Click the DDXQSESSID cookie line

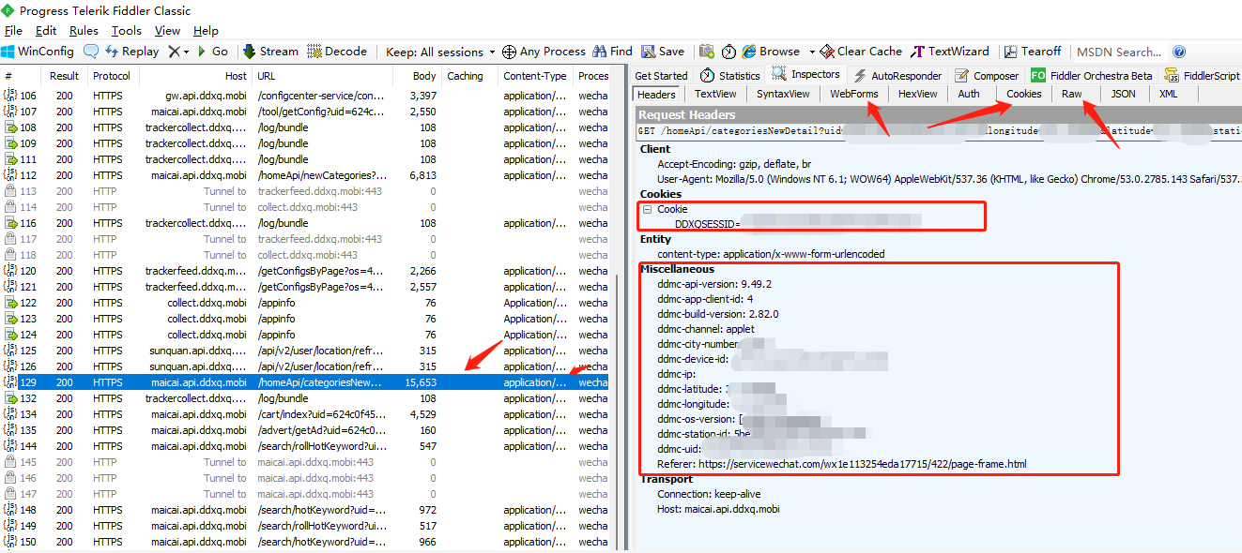(x=798, y=224)
